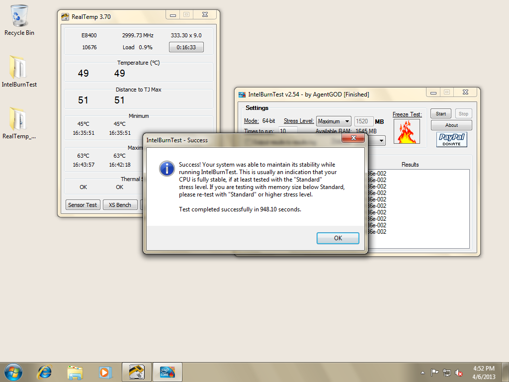Click the PayPal Donate image
The height and width of the screenshot is (382, 509).
(x=451, y=139)
